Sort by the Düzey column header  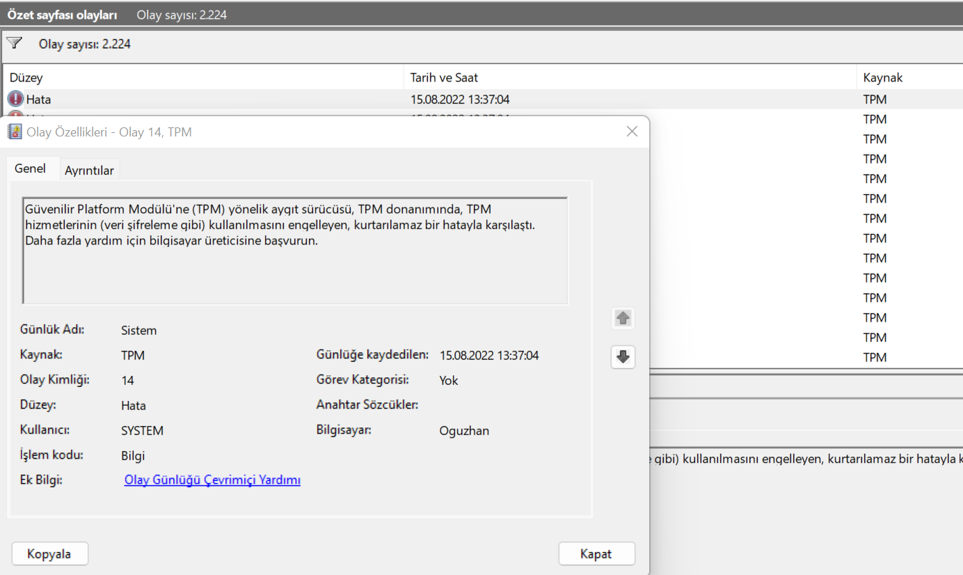tap(203, 77)
